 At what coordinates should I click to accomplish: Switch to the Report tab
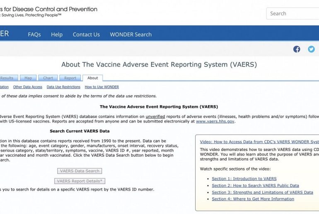[x=70, y=78]
